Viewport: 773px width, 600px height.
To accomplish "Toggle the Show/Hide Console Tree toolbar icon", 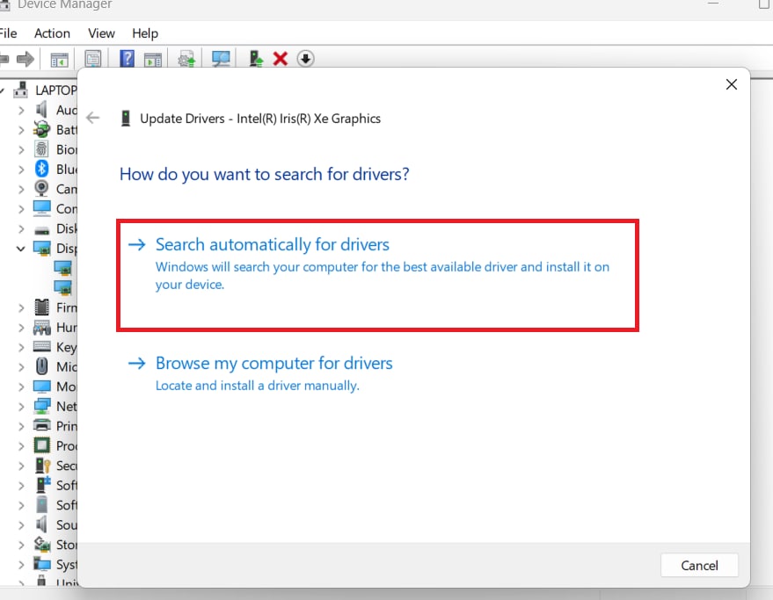I will pos(60,59).
